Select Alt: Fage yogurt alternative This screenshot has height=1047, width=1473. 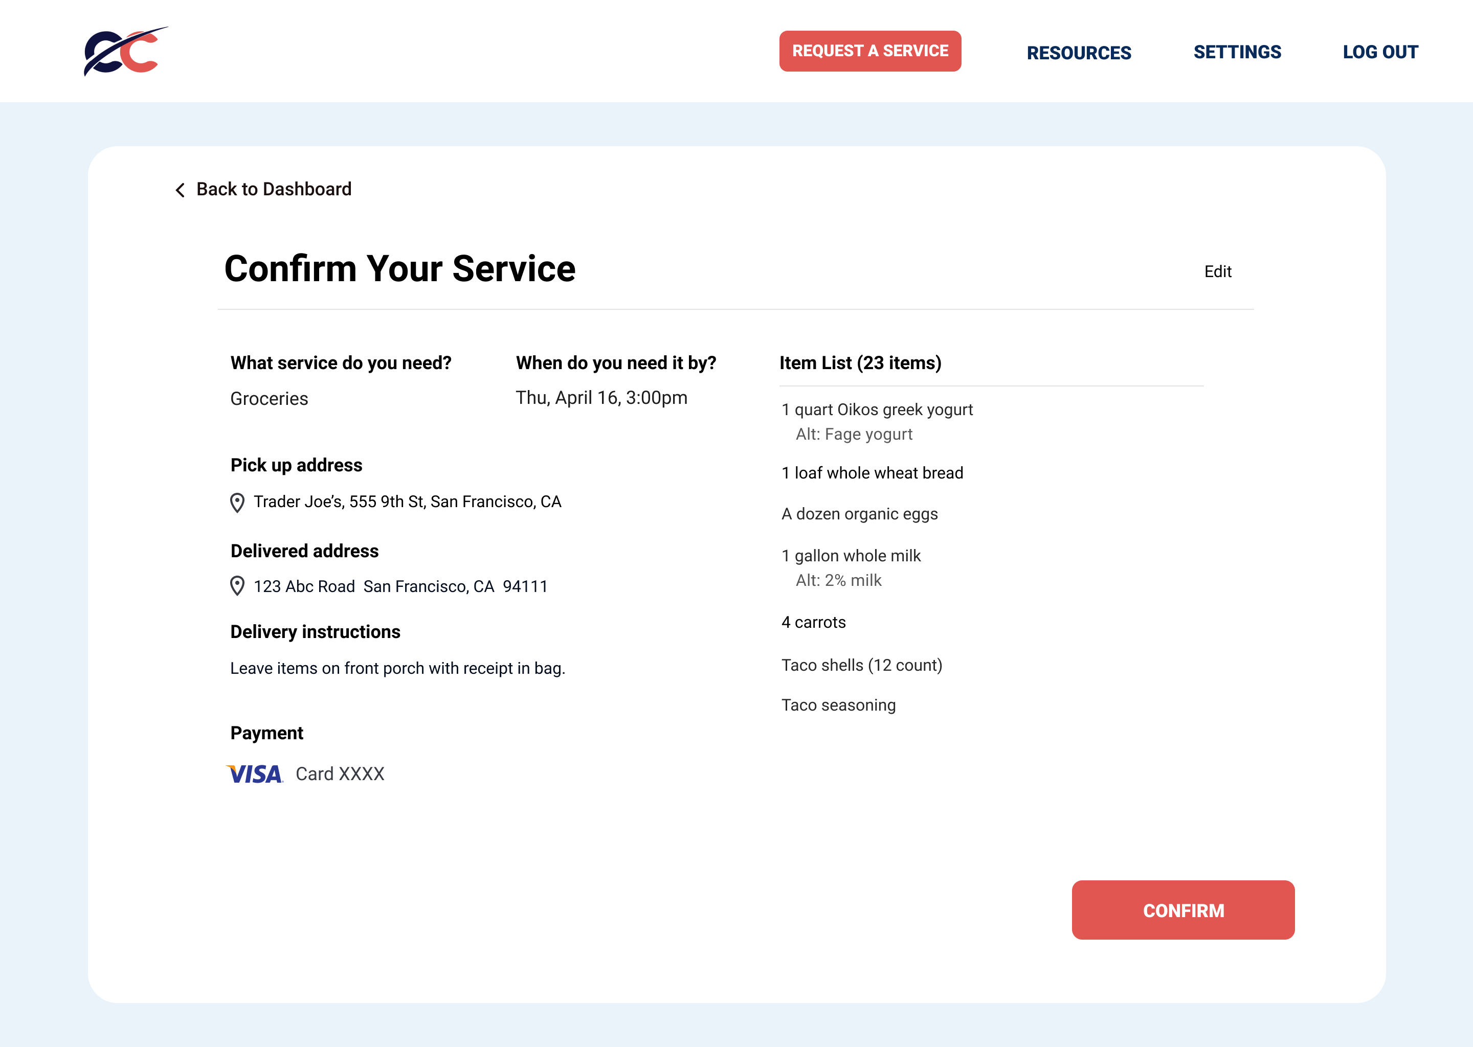[854, 435]
